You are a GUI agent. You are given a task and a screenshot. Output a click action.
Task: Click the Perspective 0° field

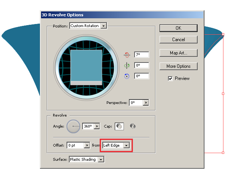point(136,102)
